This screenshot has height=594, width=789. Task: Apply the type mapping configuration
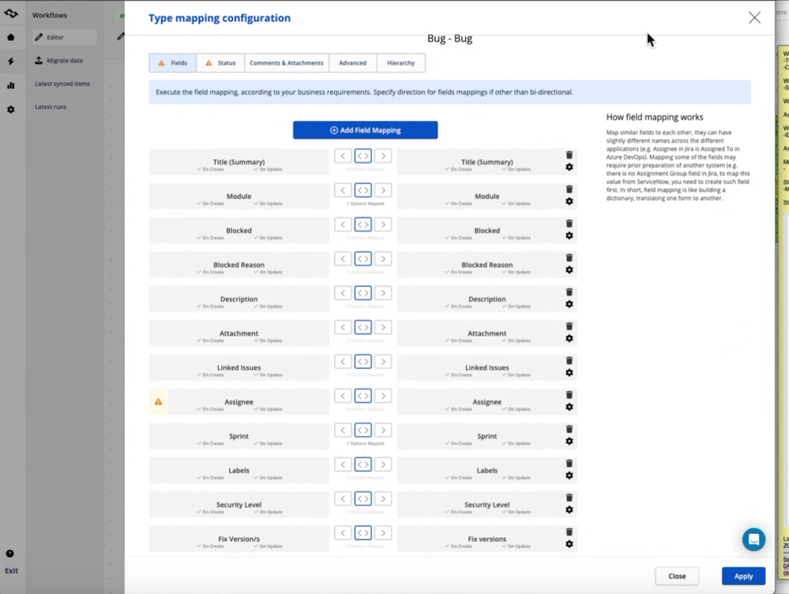tap(743, 576)
